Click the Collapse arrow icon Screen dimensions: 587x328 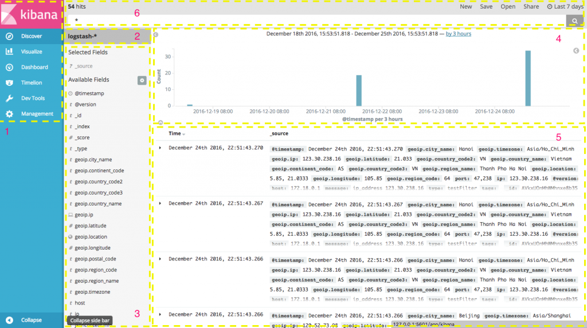[9, 320]
